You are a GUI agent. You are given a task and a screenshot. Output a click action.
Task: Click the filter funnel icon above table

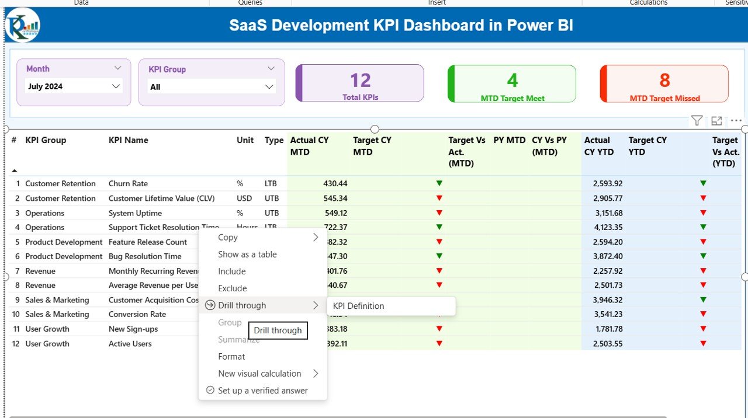(x=697, y=121)
